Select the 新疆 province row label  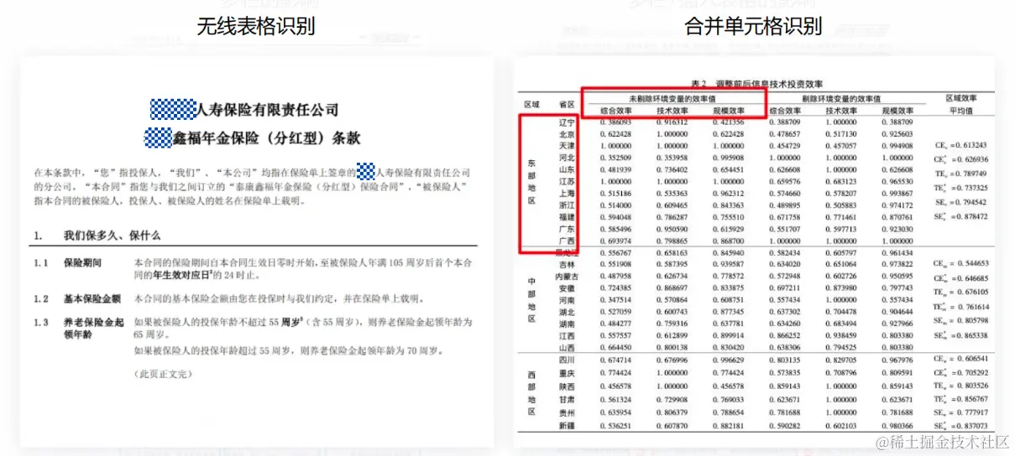[567, 426]
